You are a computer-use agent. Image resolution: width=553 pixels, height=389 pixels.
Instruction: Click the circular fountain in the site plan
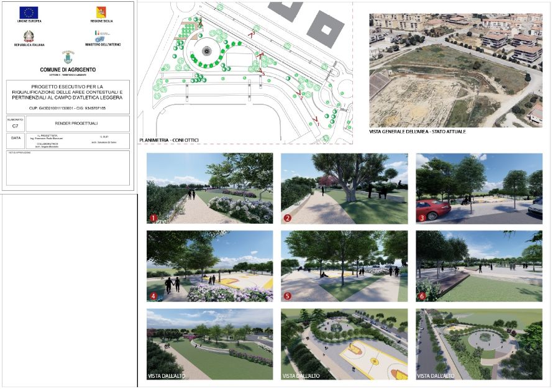pos(207,52)
